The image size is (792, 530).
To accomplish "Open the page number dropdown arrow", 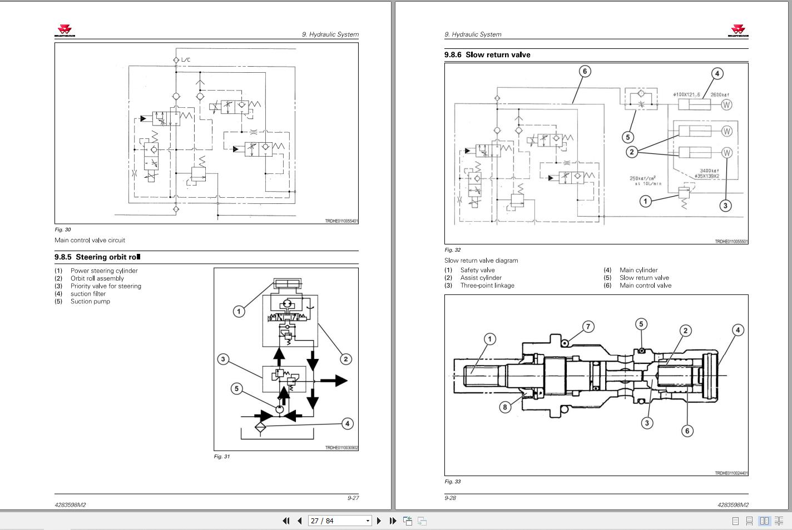I will pos(368,521).
